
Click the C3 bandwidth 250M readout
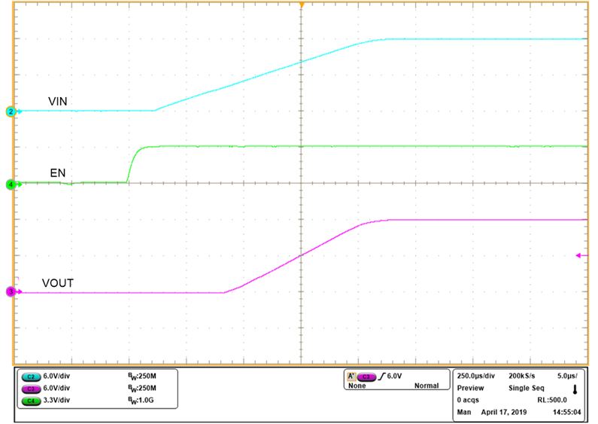[142, 389]
